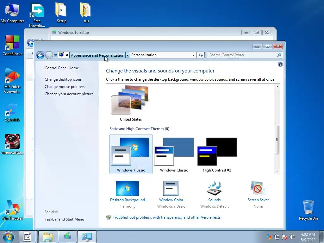
Task: Click the refresh button beside address bar
Action: [200, 55]
